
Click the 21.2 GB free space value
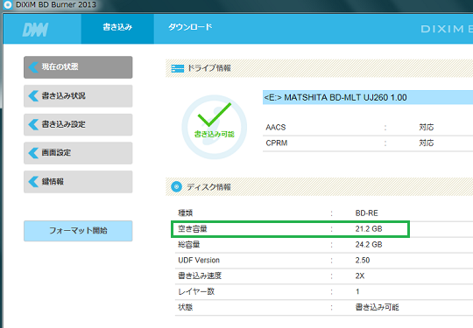pyautogui.click(x=369, y=229)
